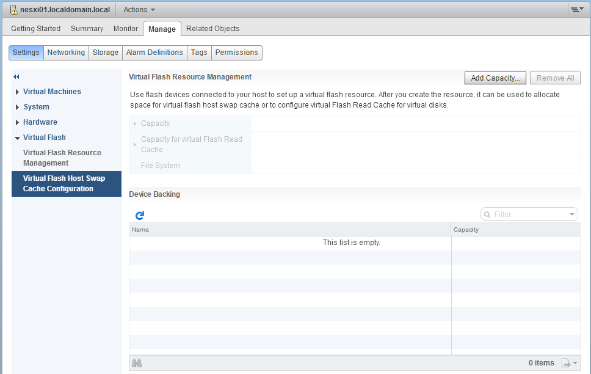591x374 pixels.
Task: Switch to the Tags tab
Action: click(199, 53)
